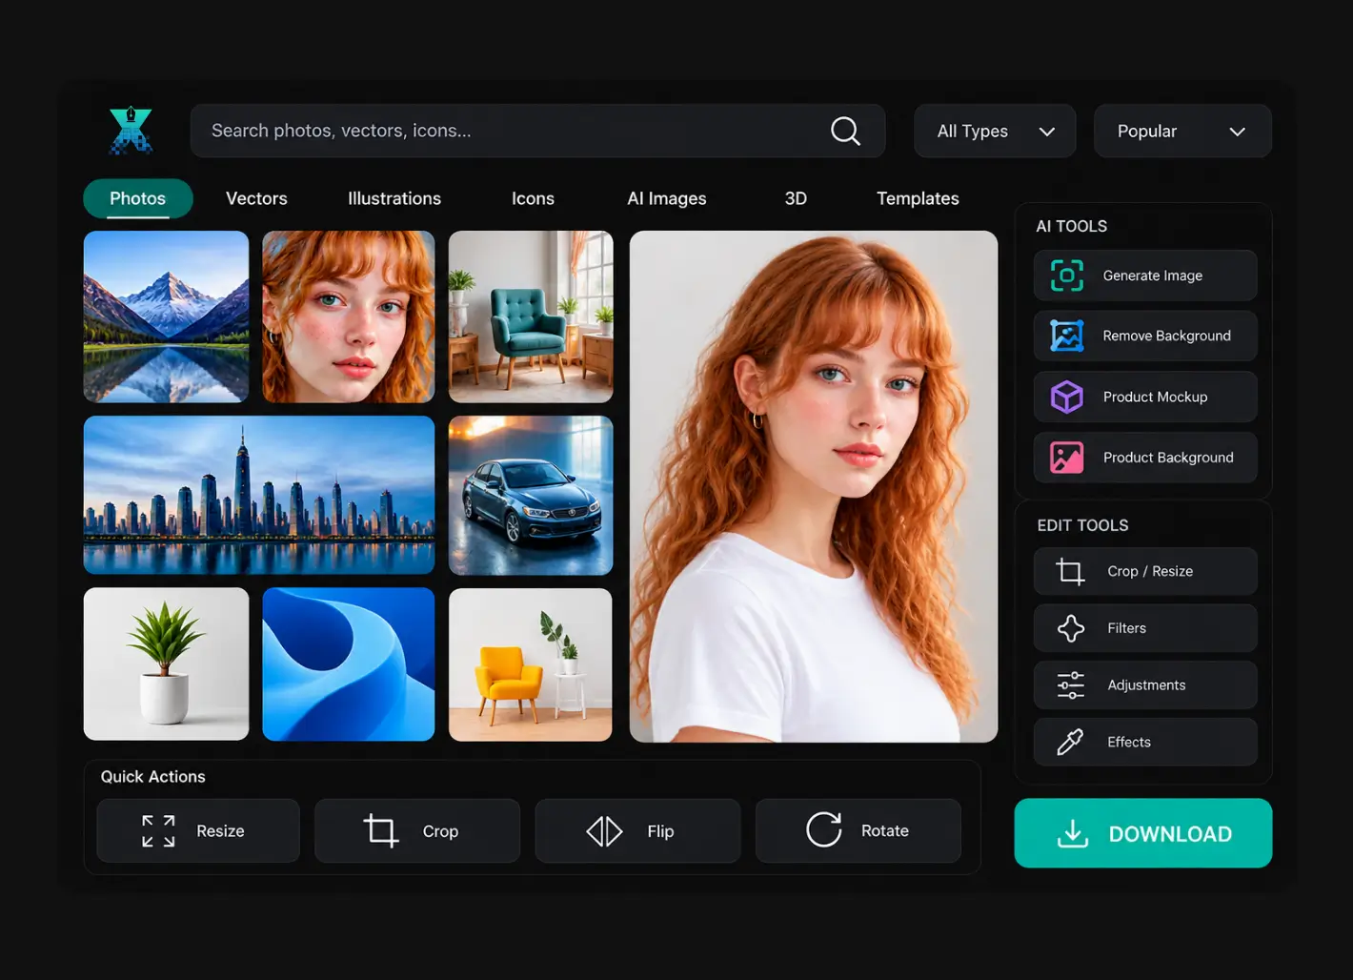Viewport: 1353px width, 980px height.
Task: Click the Flip quick action button
Action: click(637, 830)
